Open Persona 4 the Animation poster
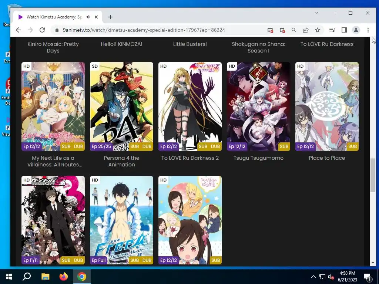The height and width of the screenshot is (284, 379). point(121,106)
